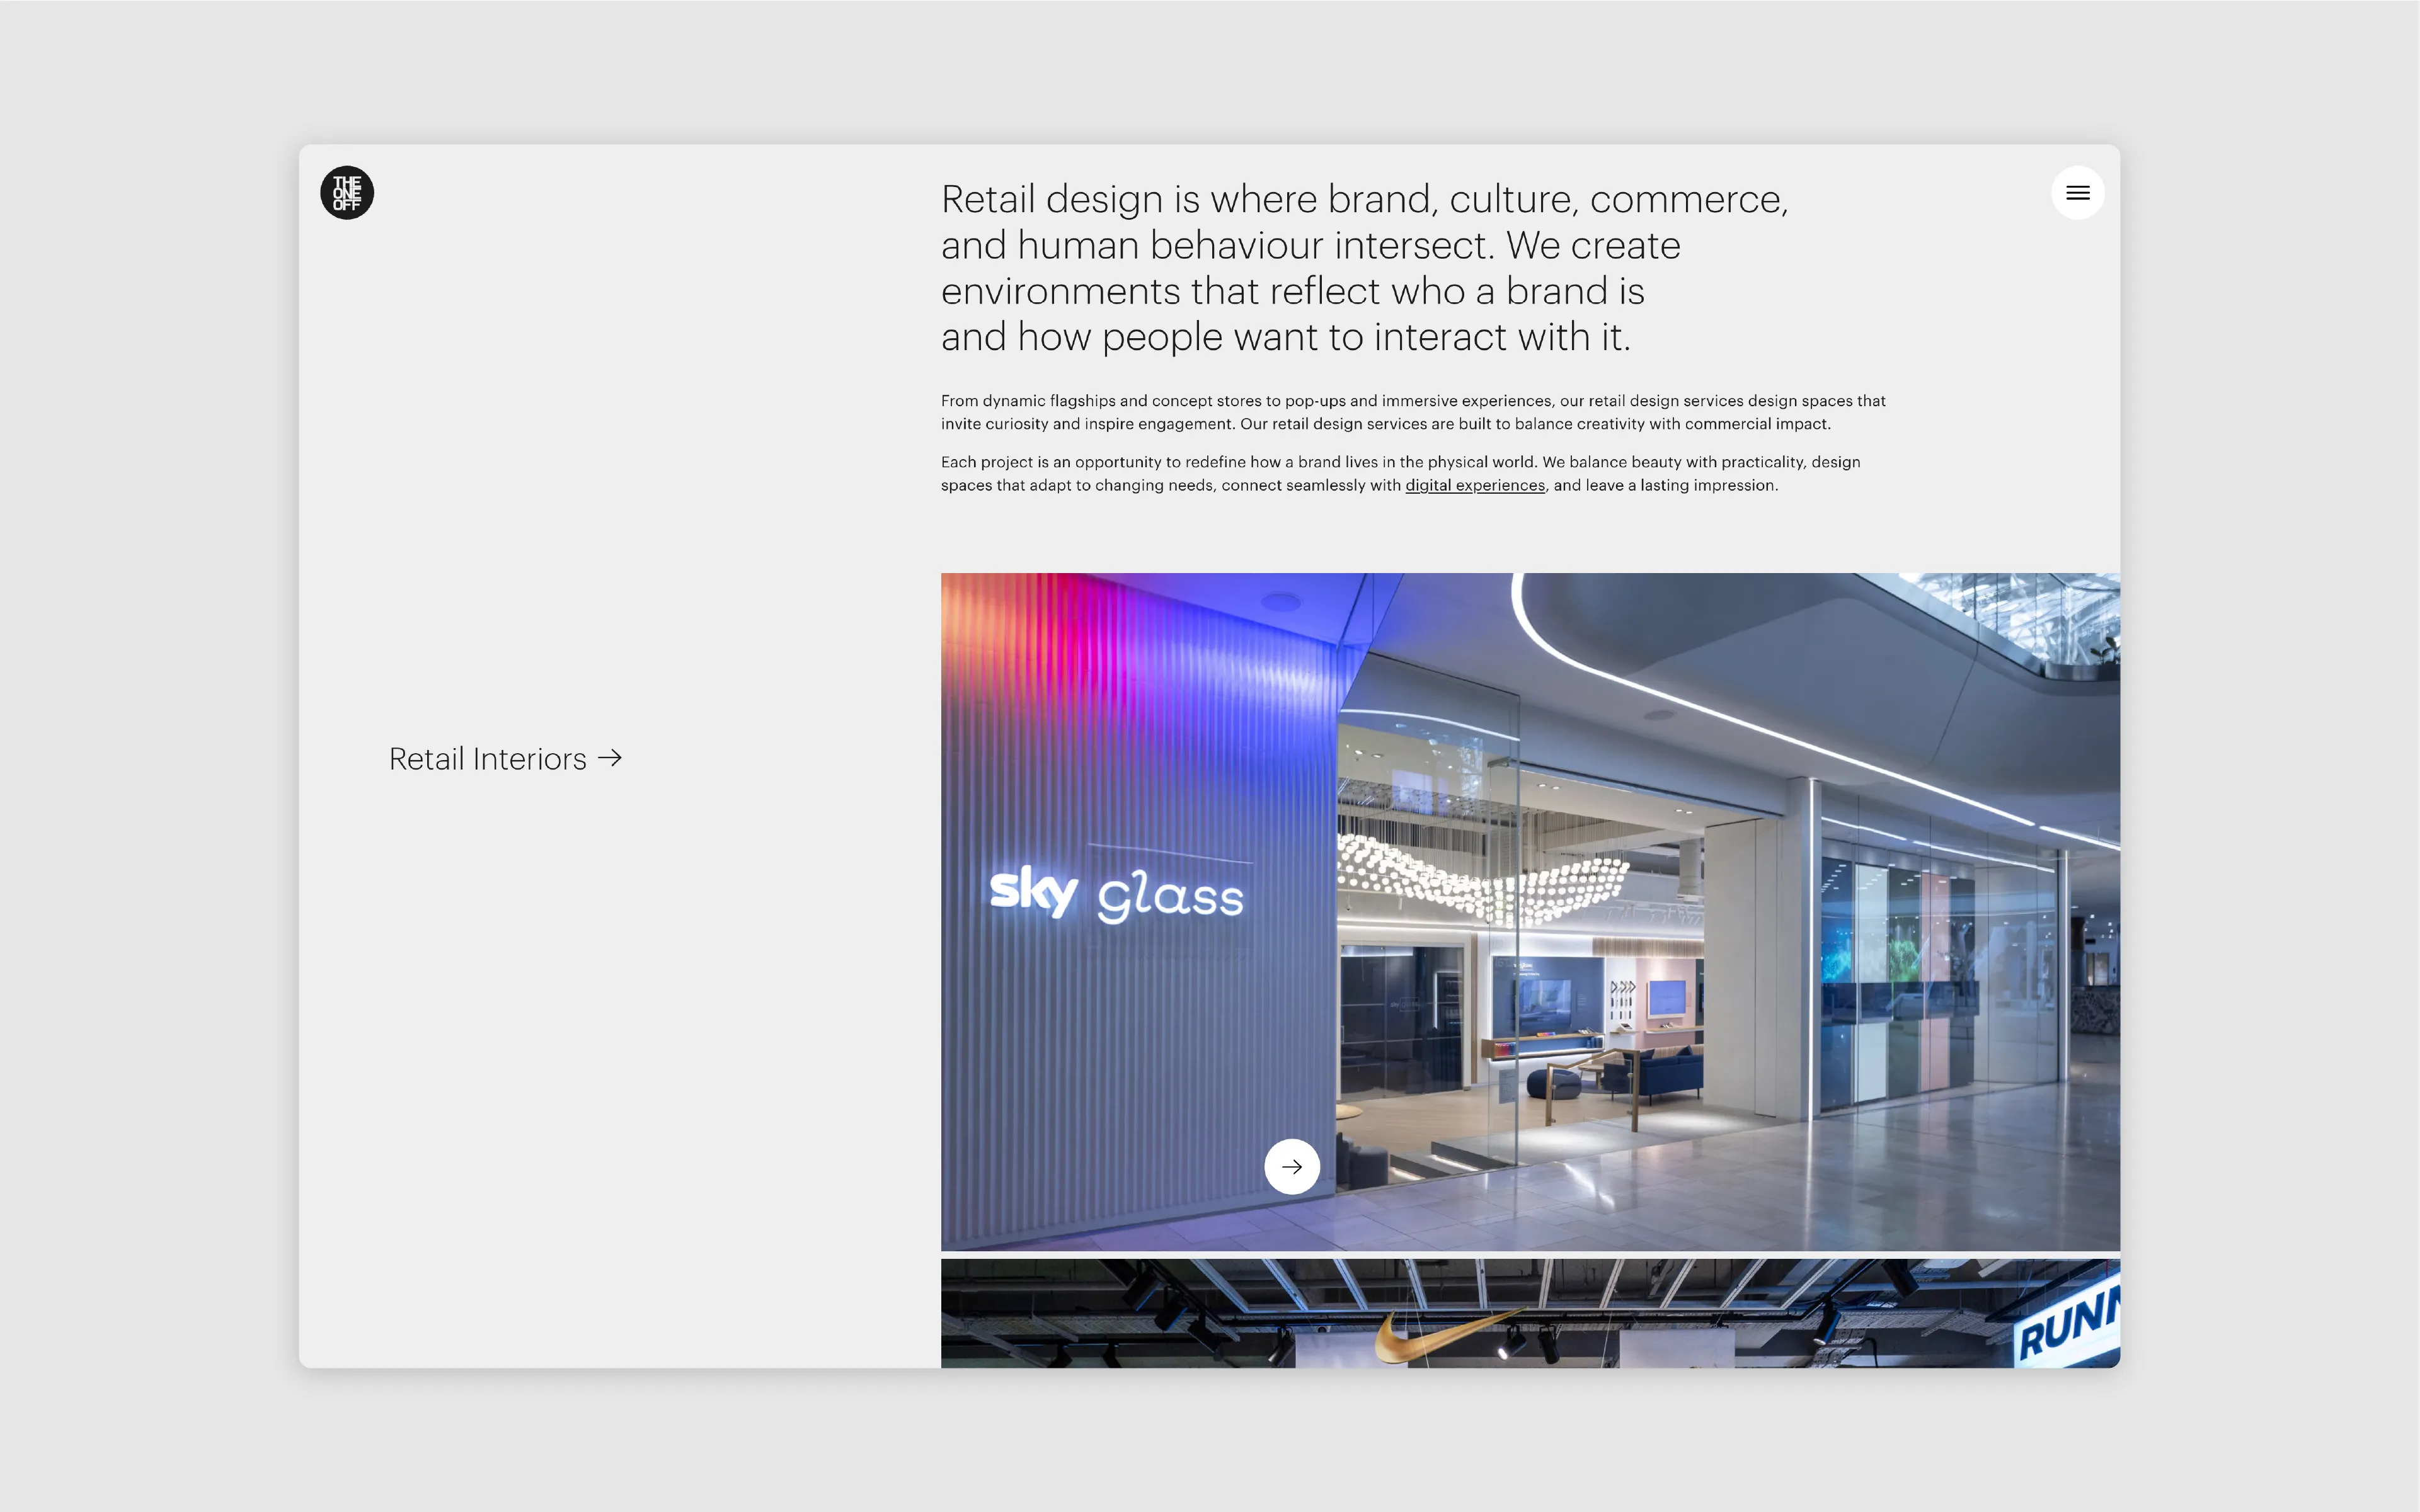Screen dimensions: 2420x1512
Task: Open the Nike Running store photo
Action: point(1530,1313)
